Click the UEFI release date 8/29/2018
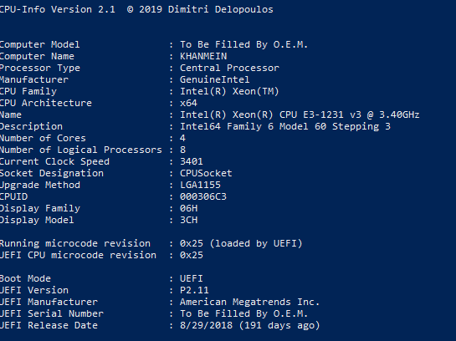Image resolution: width=456 pixels, height=341 pixels. [x=206, y=325]
